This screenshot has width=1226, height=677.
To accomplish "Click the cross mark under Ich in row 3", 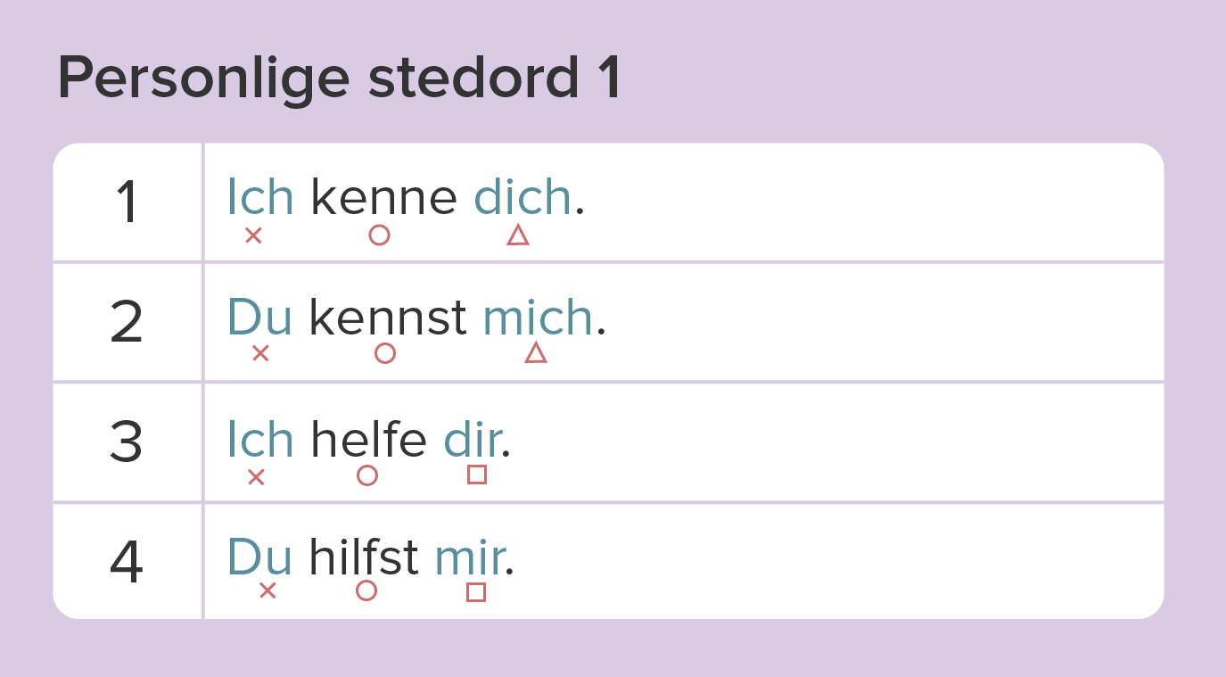I will (x=256, y=477).
